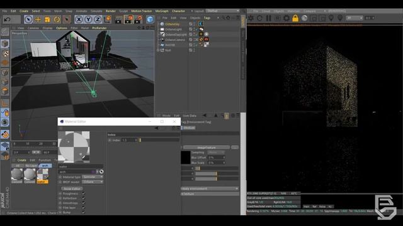This screenshot has height=226, width=403.
Task: Click the Node Editor button
Action: [x=72, y=188]
